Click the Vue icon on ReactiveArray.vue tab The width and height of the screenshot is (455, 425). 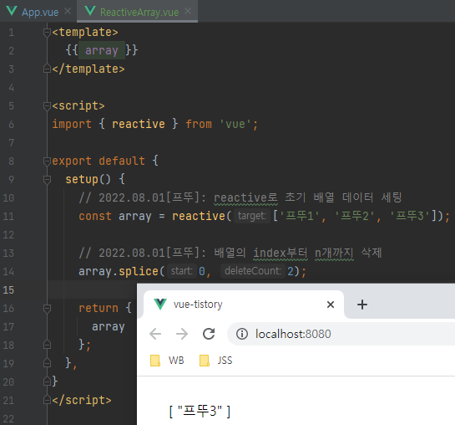point(90,11)
